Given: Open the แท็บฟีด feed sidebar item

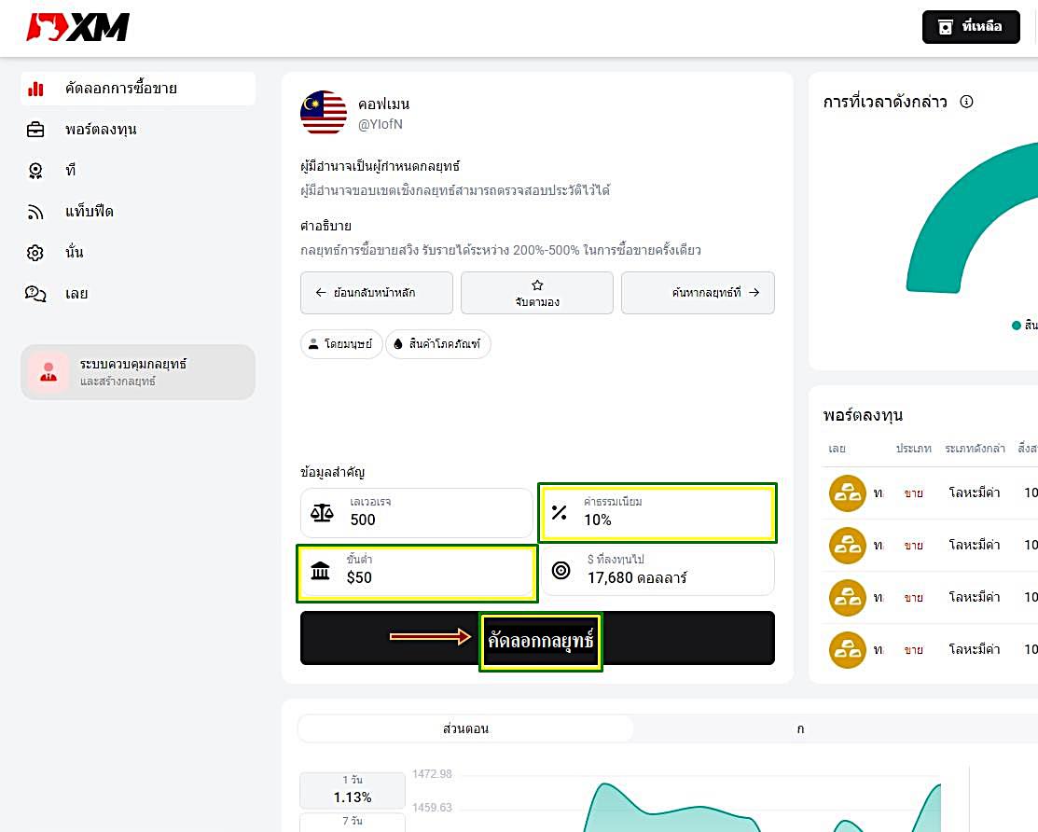Looking at the screenshot, I should tap(90, 212).
